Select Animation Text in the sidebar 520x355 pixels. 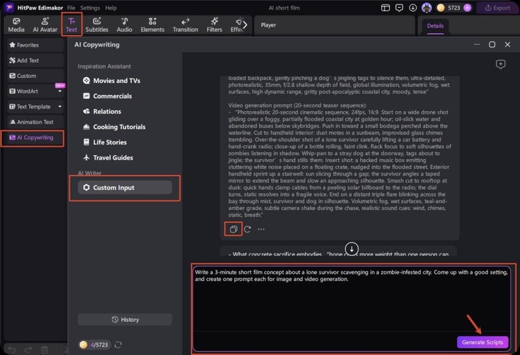[x=35, y=122]
